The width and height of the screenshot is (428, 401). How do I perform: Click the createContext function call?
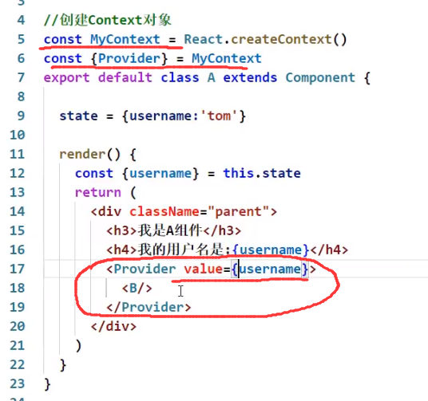point(281,39)
